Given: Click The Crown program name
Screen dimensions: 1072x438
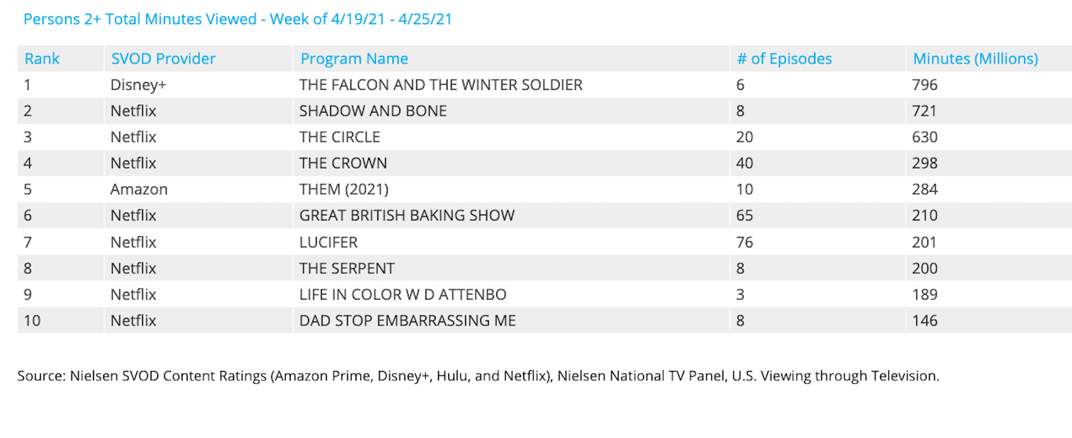Looking at the screenshot, I should coord(343,163).
